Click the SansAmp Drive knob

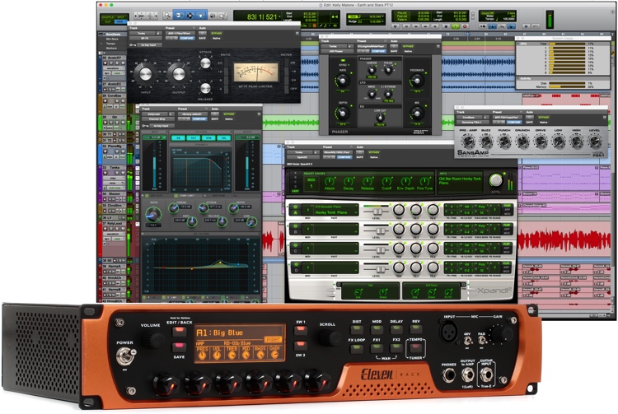[x=541, y=141]
